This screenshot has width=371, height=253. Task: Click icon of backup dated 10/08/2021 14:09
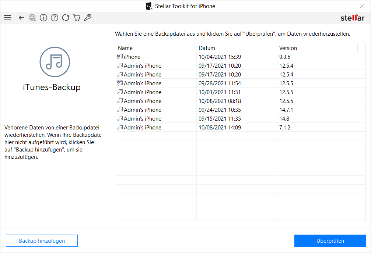(120, 127)
